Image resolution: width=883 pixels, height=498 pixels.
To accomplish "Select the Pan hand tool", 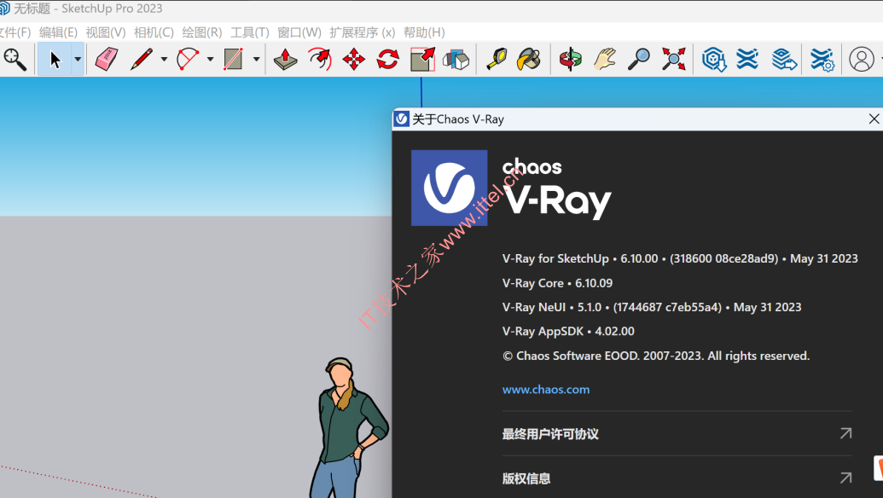I will (604, 59).
